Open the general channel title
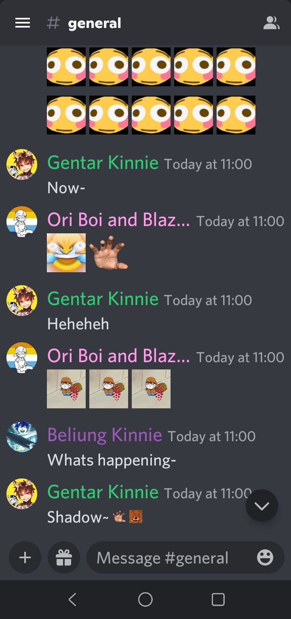 click(x=95, y=23)
